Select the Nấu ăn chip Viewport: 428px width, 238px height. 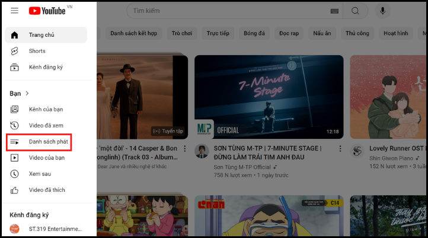click(322, 33)
